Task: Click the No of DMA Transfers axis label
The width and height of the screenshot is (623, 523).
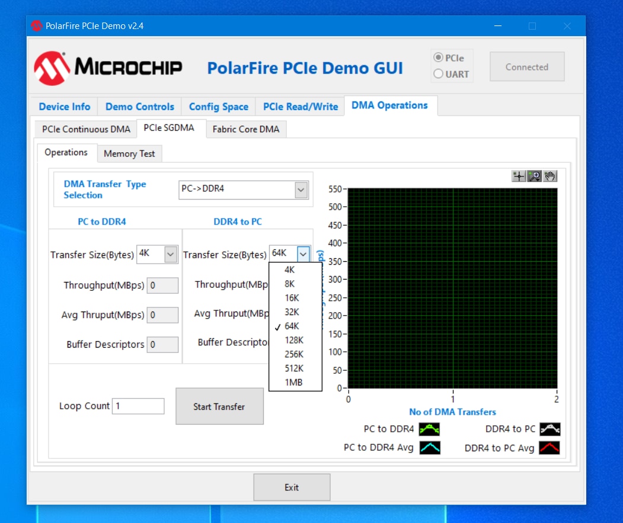Action: [452, 412]
